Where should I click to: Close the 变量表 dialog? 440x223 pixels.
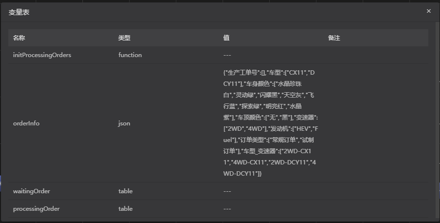point(428,11)
